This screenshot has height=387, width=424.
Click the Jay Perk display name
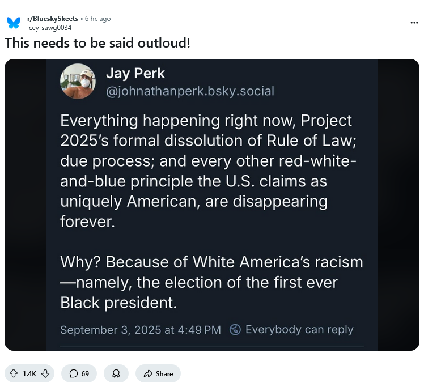[135, 74]
